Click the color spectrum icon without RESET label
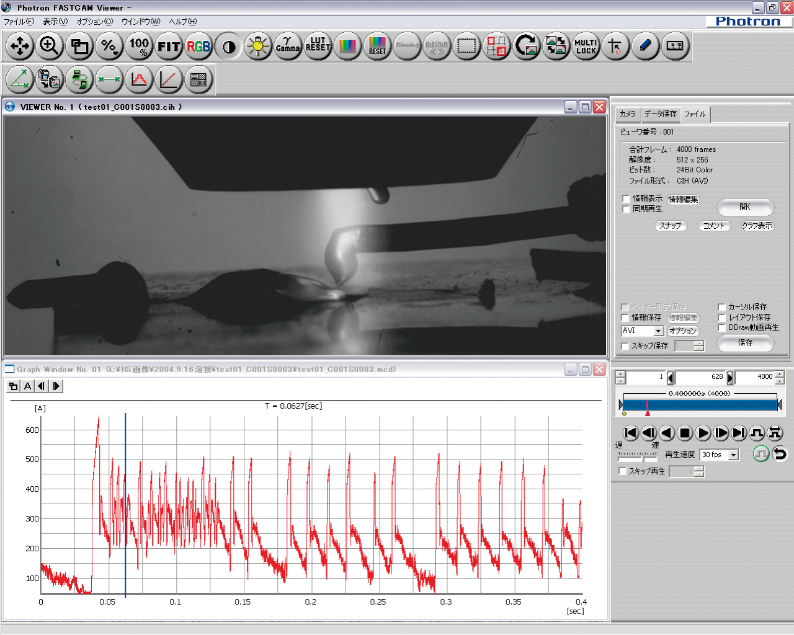 347,47
